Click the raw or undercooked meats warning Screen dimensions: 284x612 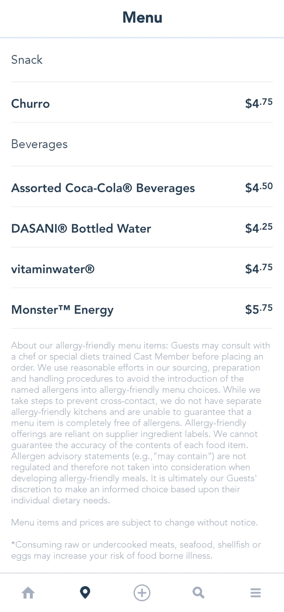(136, 550)
